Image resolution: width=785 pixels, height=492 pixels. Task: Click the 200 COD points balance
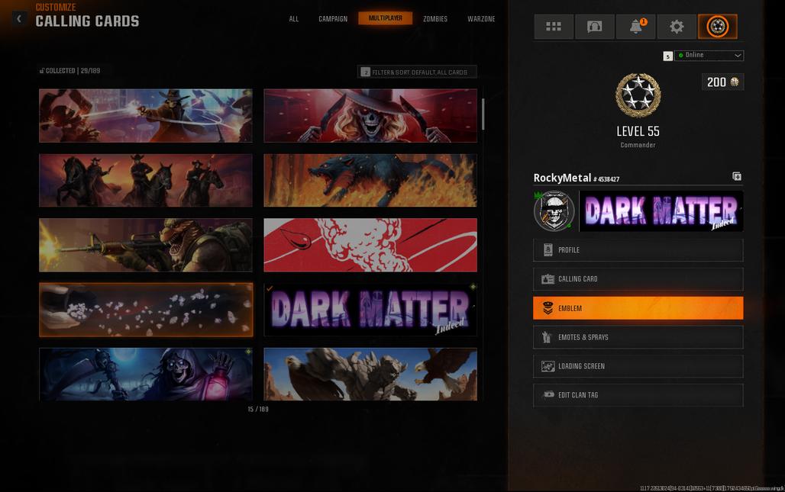[722, 82]
